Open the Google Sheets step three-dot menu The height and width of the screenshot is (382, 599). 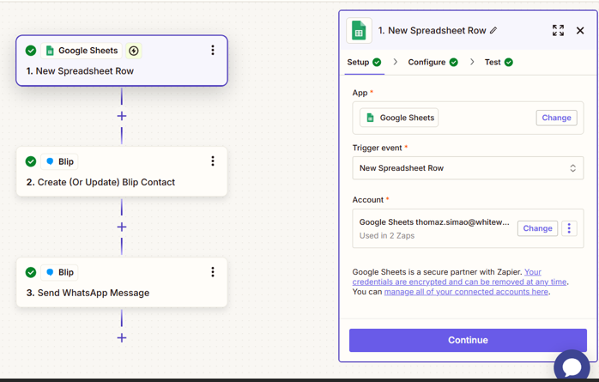[213, 50]
